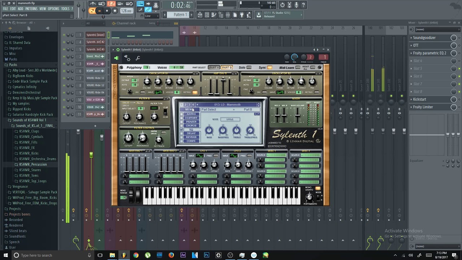The image size is (462, 260).
Task: Enable the DISTORT effect checkbox
Action: pos(182,118)
